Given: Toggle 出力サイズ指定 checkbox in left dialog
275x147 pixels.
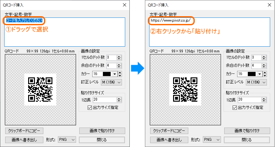Looking at the screenshot, I should pos(90,107).
